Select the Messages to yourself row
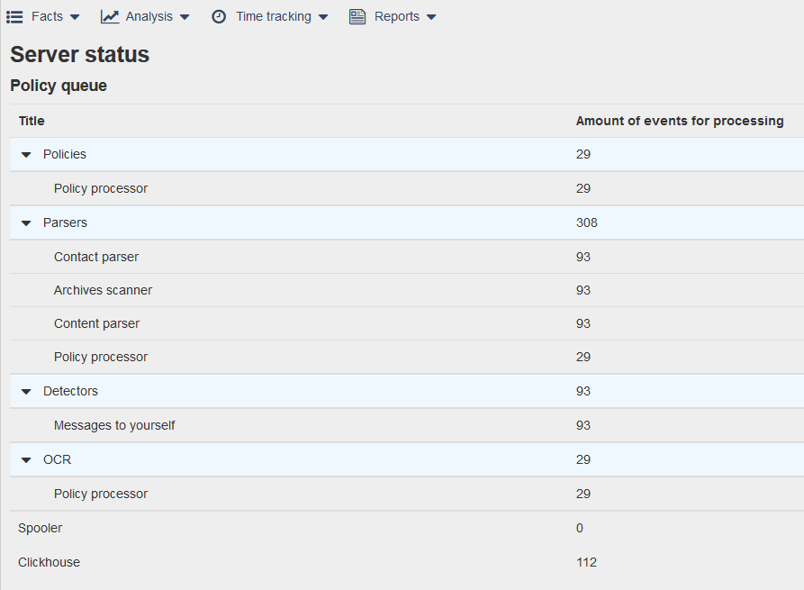804x590 pixels. (114, 425)
